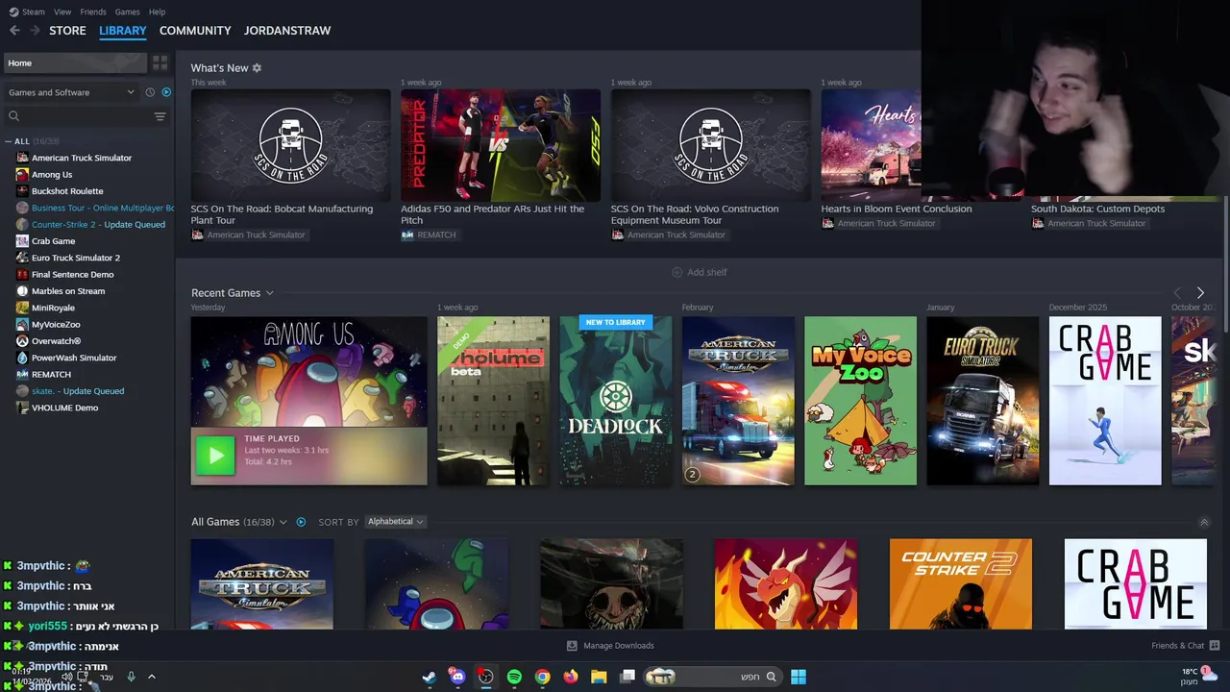
Task: Open Google Chrome from the taskbar
Action: click(542, 677)
